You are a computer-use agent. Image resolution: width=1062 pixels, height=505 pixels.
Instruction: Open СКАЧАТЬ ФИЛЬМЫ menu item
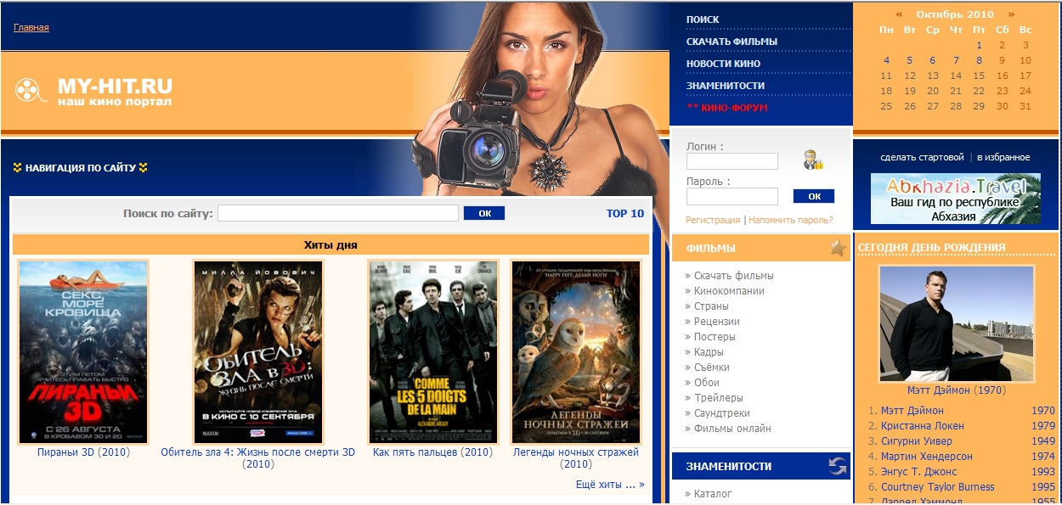tap(732, 42)
